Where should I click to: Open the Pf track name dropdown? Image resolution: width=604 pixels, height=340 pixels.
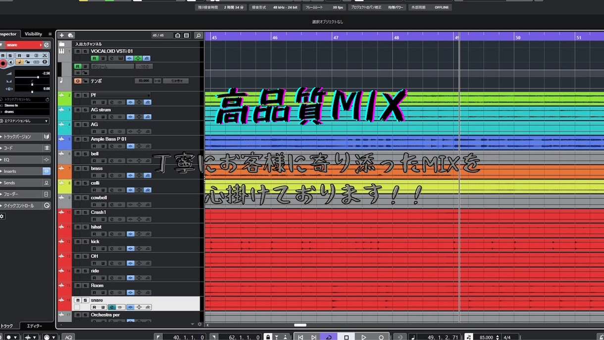119,95
